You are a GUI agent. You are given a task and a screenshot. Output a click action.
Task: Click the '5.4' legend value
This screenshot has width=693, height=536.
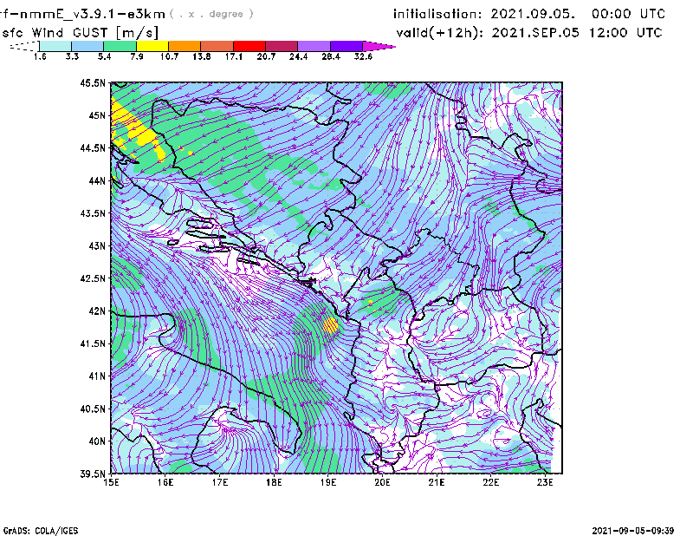[x=104, y=56]
